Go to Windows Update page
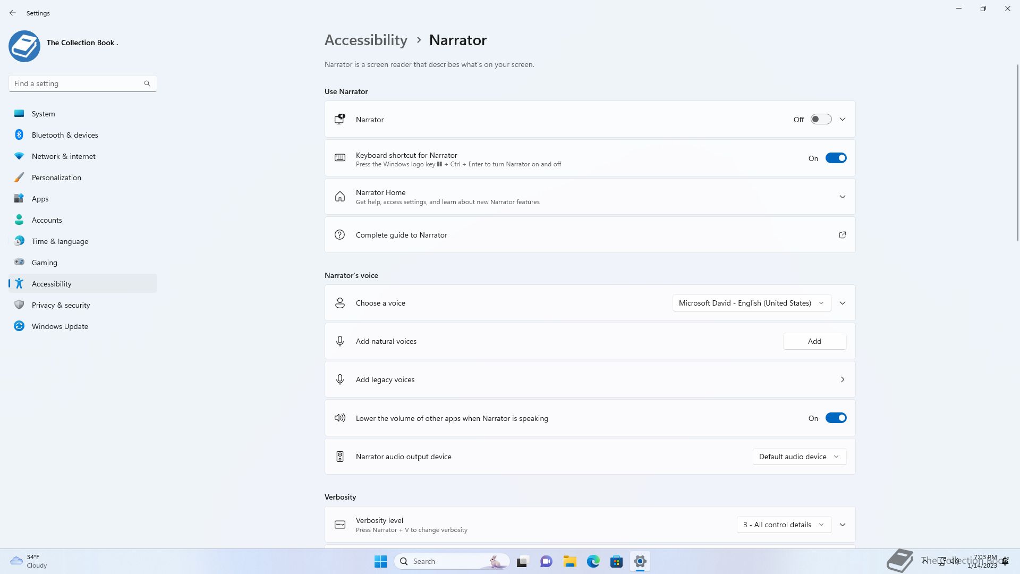This screenshot has width=1020, height=574. click(82, 326)
